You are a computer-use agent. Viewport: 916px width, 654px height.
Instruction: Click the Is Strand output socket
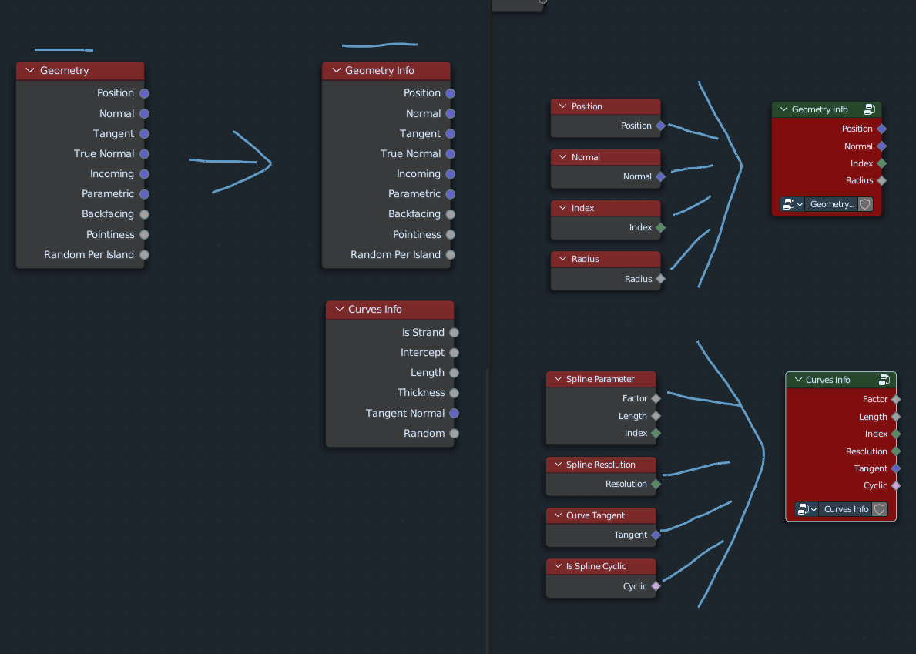tap(454, 332)
